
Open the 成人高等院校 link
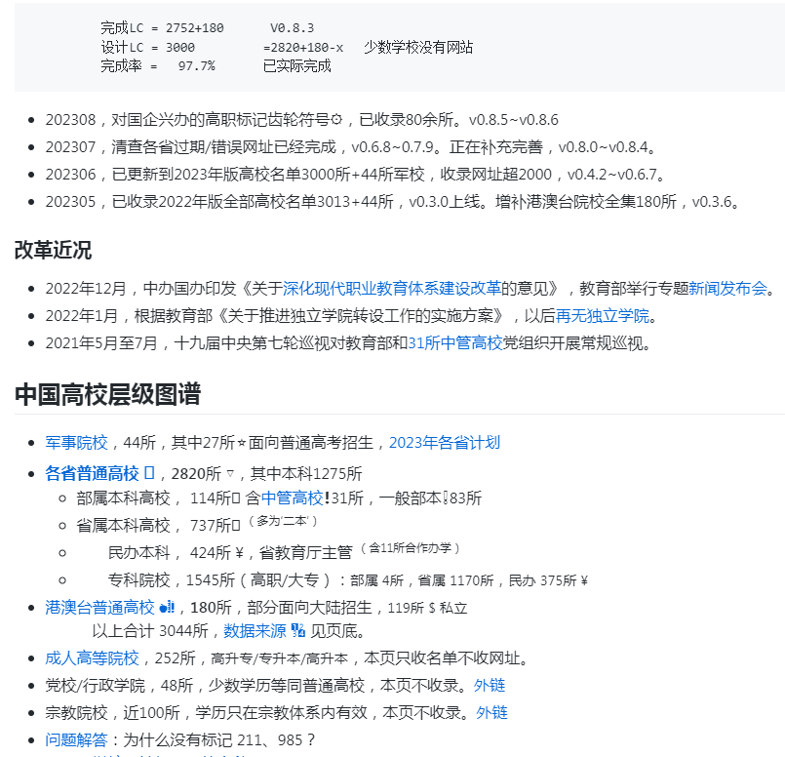click(x=92, y=657)
